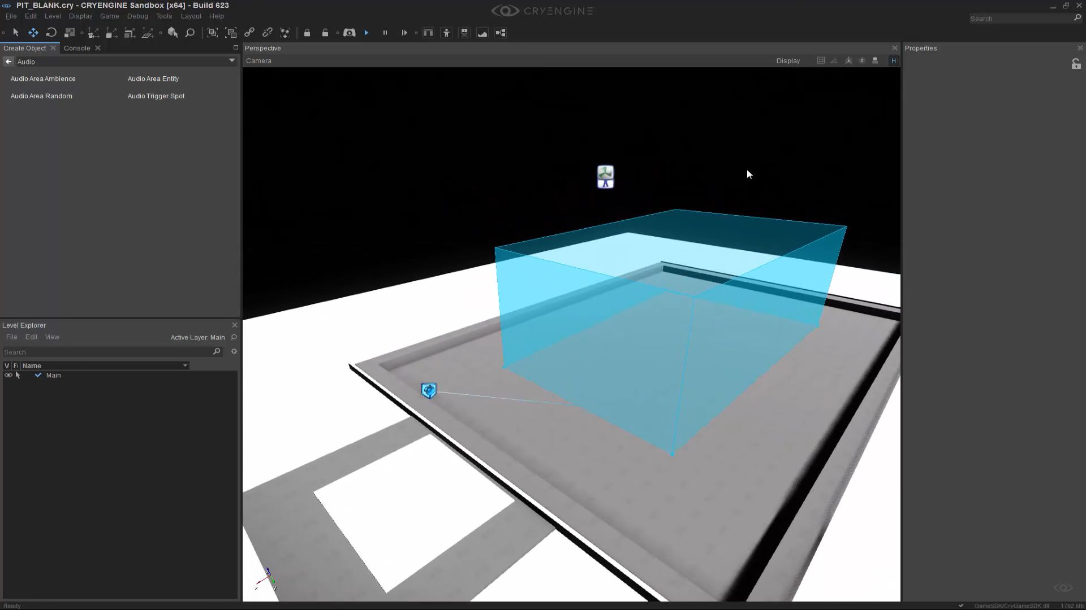The height and width of the screenshot is (610, 1086).
Task: Toggle visibility of the Main layer eye icon
Action: point(8,375)
